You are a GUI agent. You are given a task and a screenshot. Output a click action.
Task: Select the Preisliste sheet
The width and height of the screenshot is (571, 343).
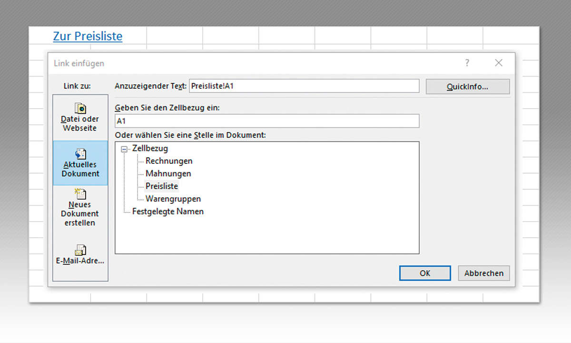162,186
